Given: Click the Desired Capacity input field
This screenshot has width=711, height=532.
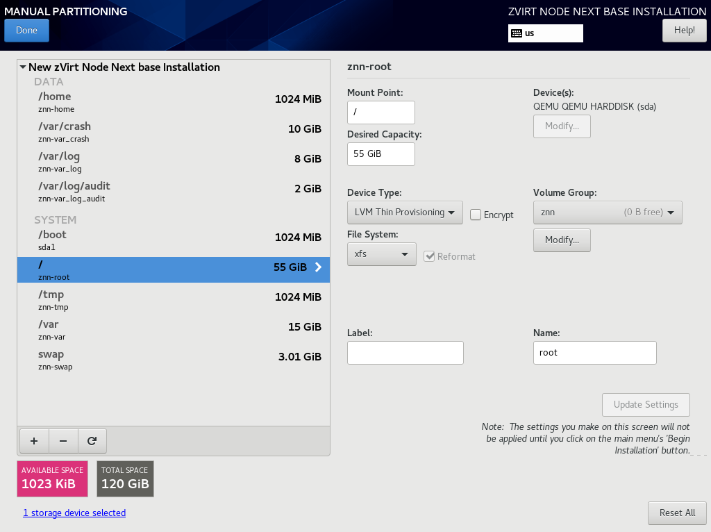Looking at the screenshot, I should tap(381, 154).
